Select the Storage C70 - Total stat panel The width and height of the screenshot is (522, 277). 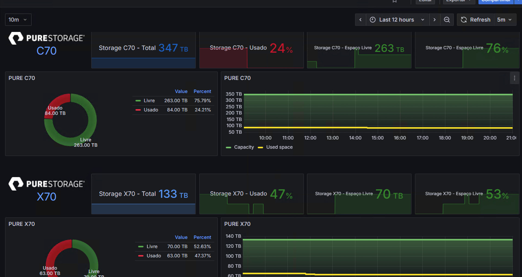(143, 50)
